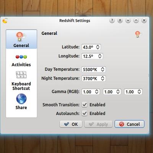Toggle the Smooth Transition Enabled checkbox
Screen dimensions: 153x153
(85, 105)
